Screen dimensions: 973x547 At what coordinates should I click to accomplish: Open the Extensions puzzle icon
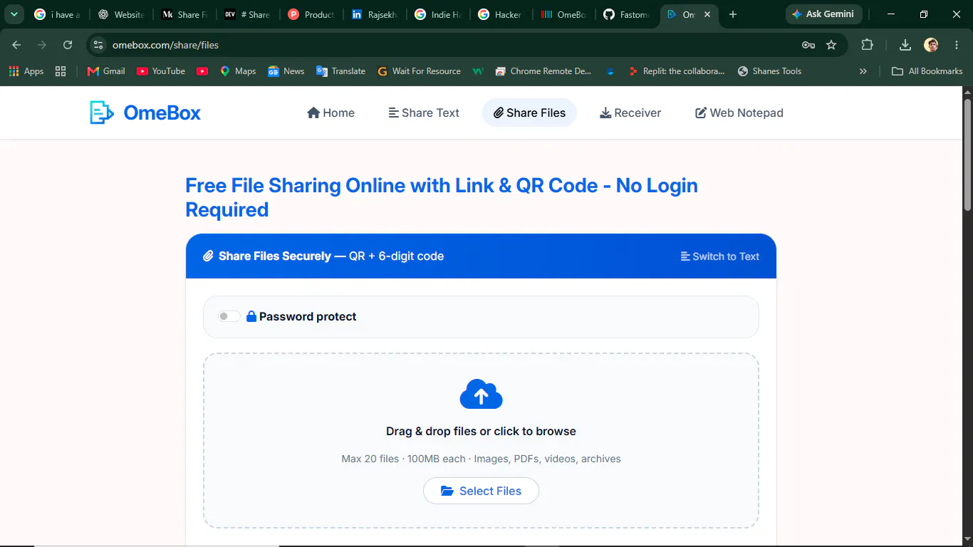[x=867, y=45]
